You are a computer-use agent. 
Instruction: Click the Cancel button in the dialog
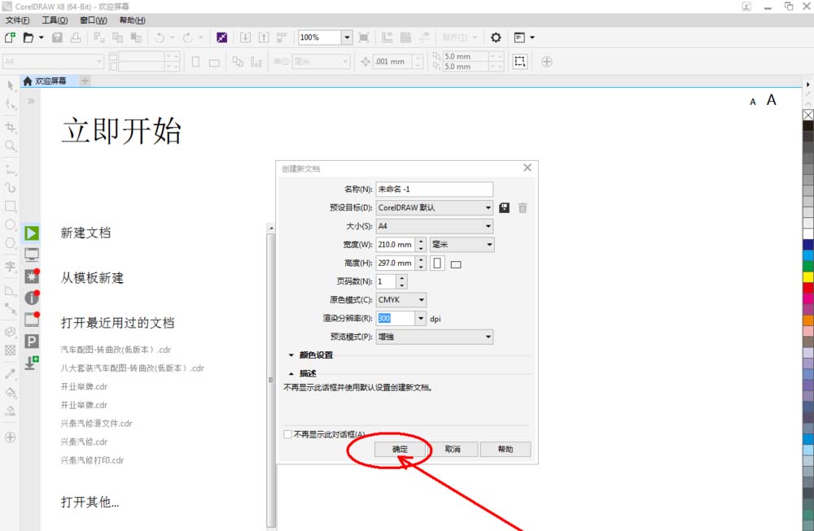pos(453,449)
